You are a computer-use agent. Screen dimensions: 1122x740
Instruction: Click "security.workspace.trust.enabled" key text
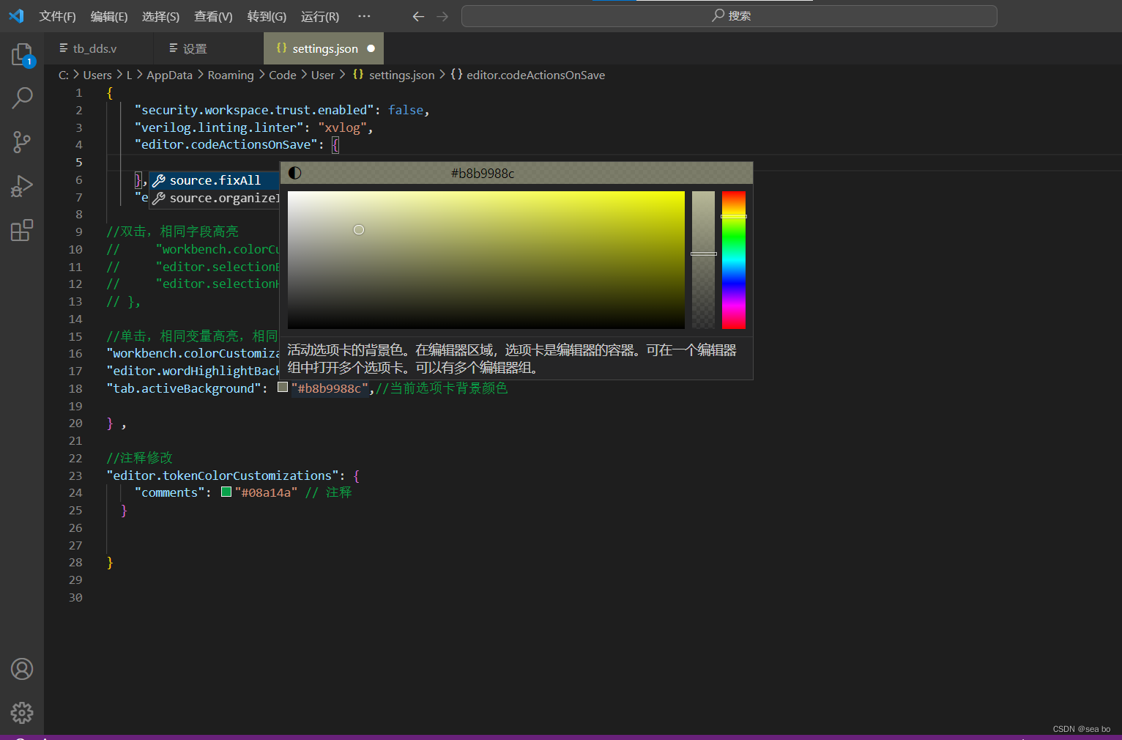click(254, 110)
